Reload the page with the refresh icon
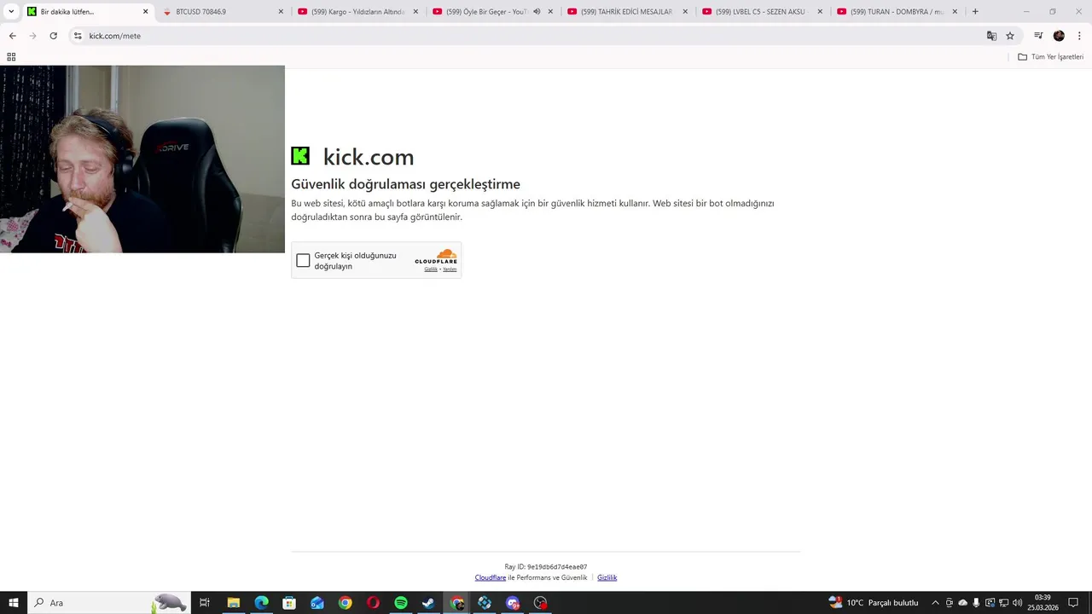The height and width of the screenshot is (614, 1092). 53,36
